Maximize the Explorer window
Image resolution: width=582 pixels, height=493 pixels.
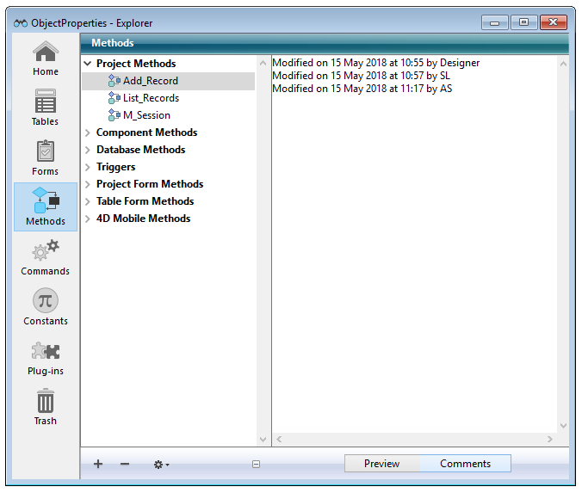[523, 22]
